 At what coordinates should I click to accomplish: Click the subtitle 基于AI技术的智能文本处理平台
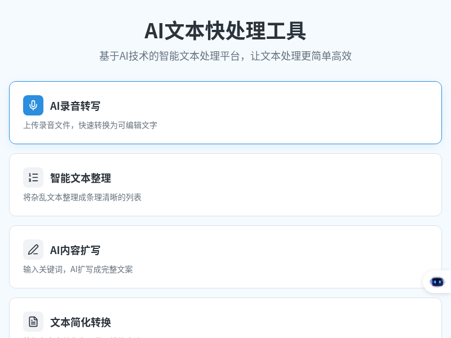tap(225, 56)
